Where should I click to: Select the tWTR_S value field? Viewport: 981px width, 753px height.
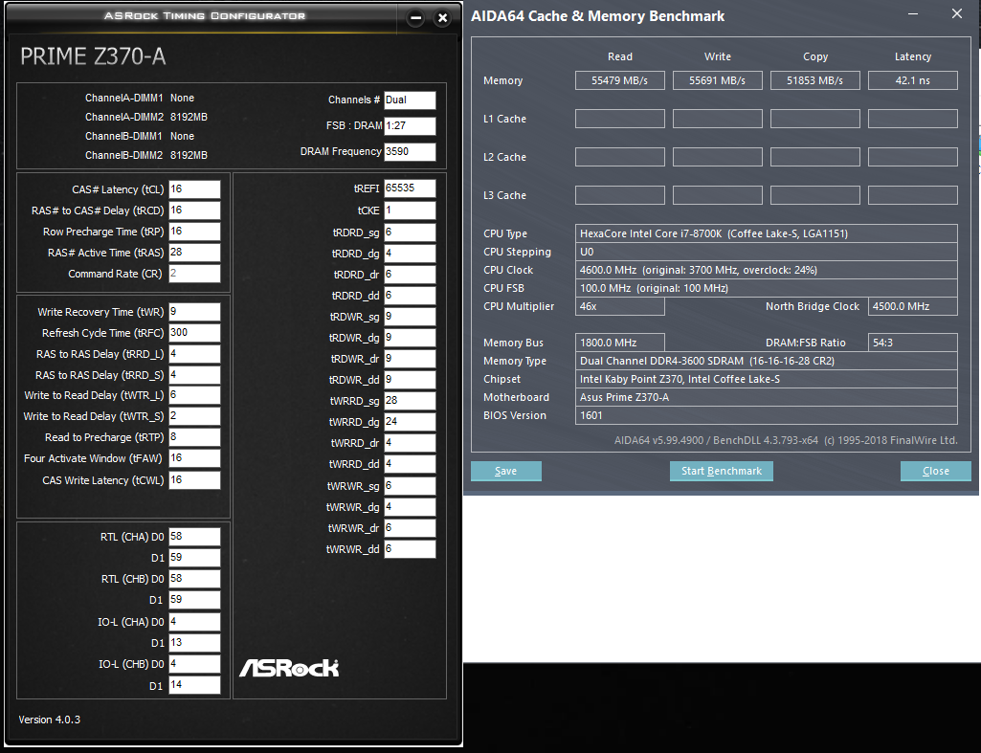[x=194, y=416]
